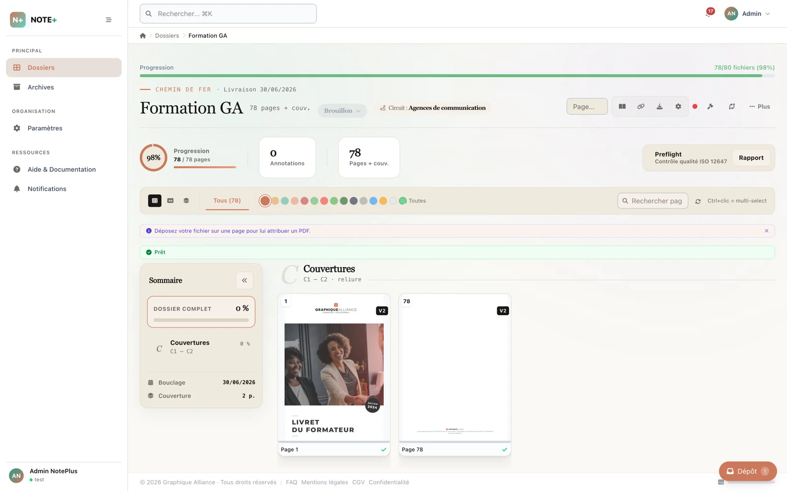
Task: Open Archives in sidebar
Action: (x=64, y=87)
